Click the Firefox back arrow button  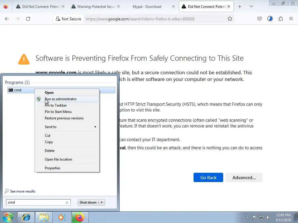tap(7, 19)
